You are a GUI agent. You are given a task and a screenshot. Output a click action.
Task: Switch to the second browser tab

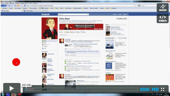(x=34, y=11)
